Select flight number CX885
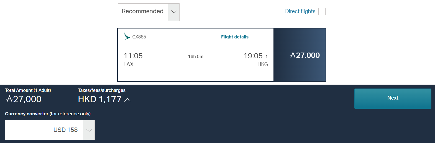This screenshot has width=435, height=143. pos(139,37)
